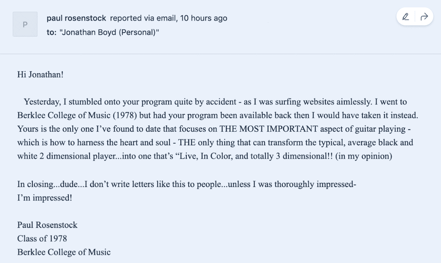Click 'Berklee College of Music (1978)' in the paragraph
The width and height of the screenshot is (441, 263).
(x=77, y=115)
